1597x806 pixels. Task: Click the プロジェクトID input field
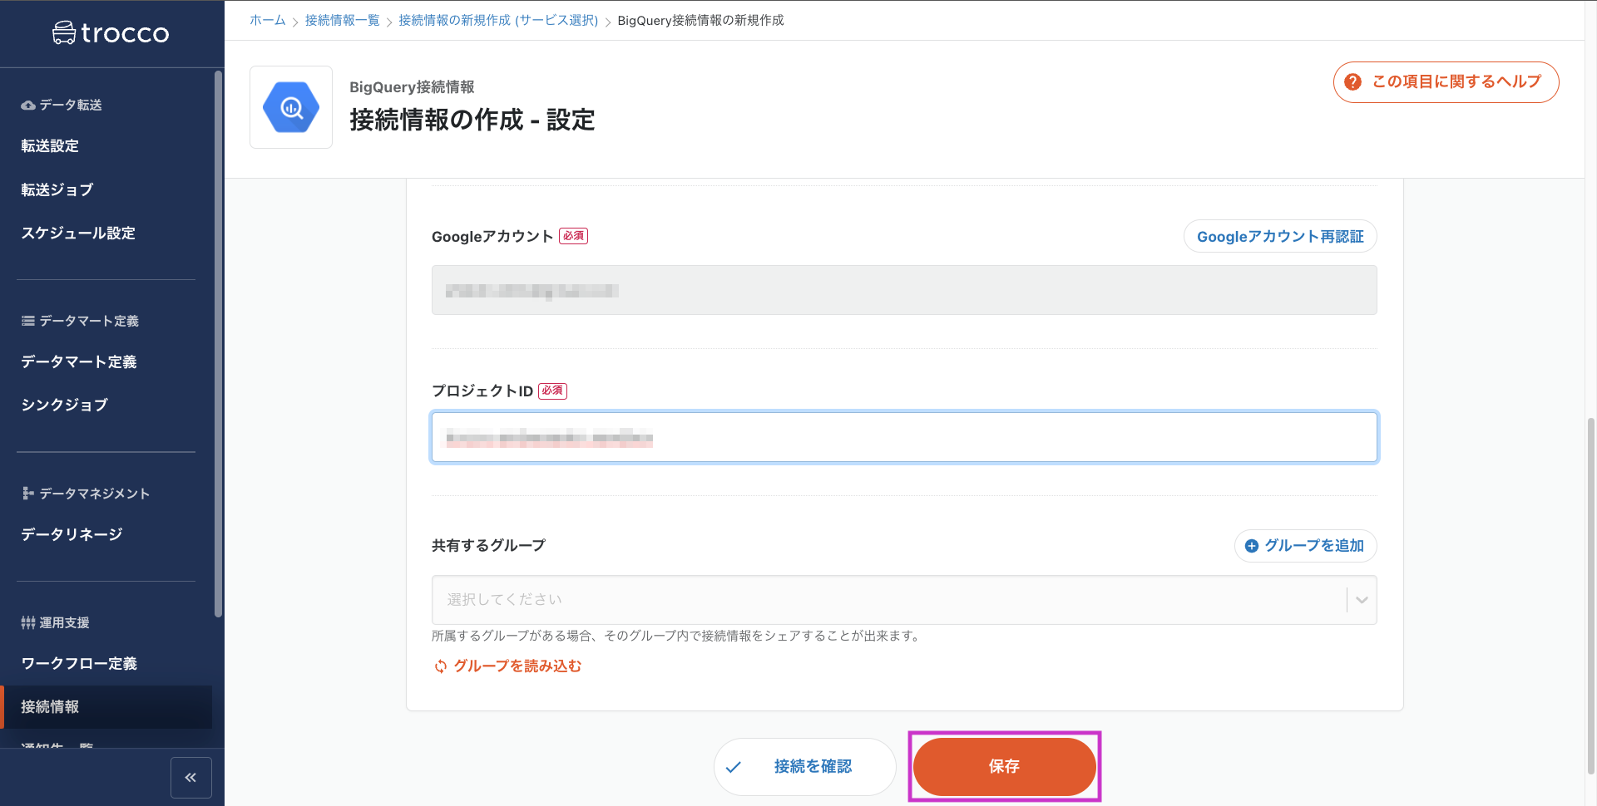[904, 437]
